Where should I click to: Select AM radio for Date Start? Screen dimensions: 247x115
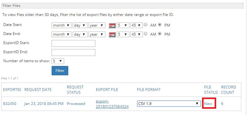tap(146, 25)
